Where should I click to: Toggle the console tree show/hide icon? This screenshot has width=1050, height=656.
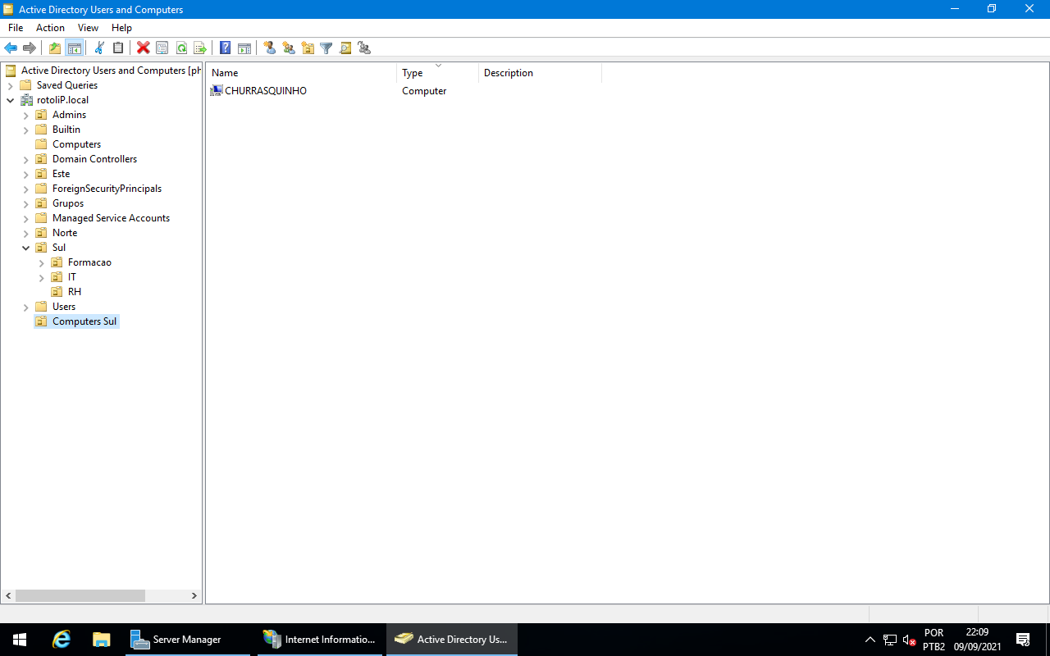(74, 48)
